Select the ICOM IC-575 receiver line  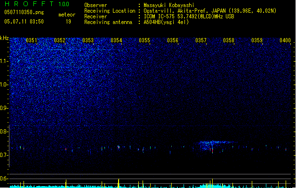[x=189, y=16]
